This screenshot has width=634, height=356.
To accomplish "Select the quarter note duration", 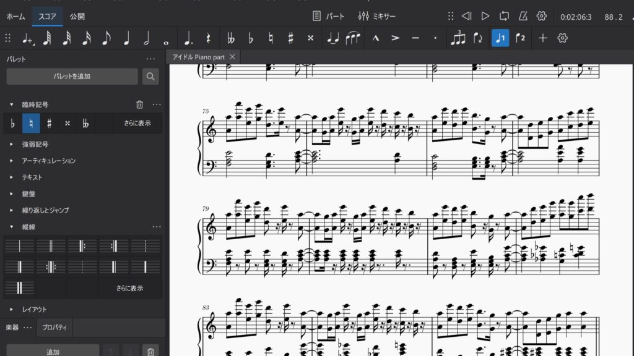I will click(126, 38).
